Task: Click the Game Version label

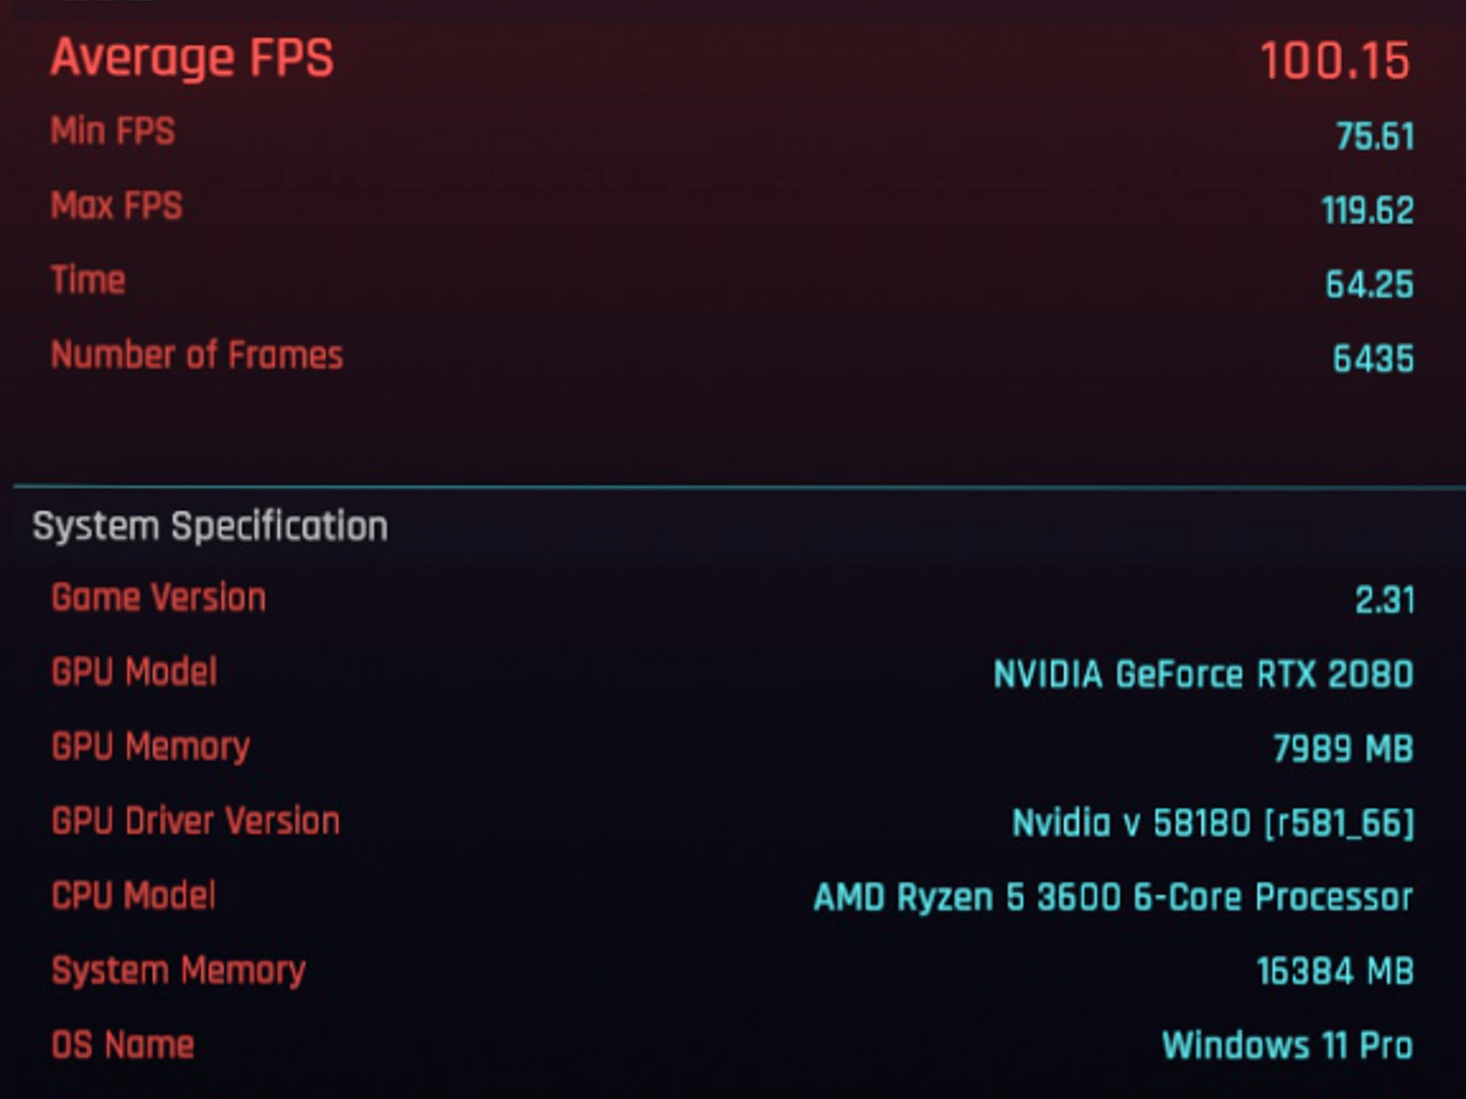Action: point(158,597)
